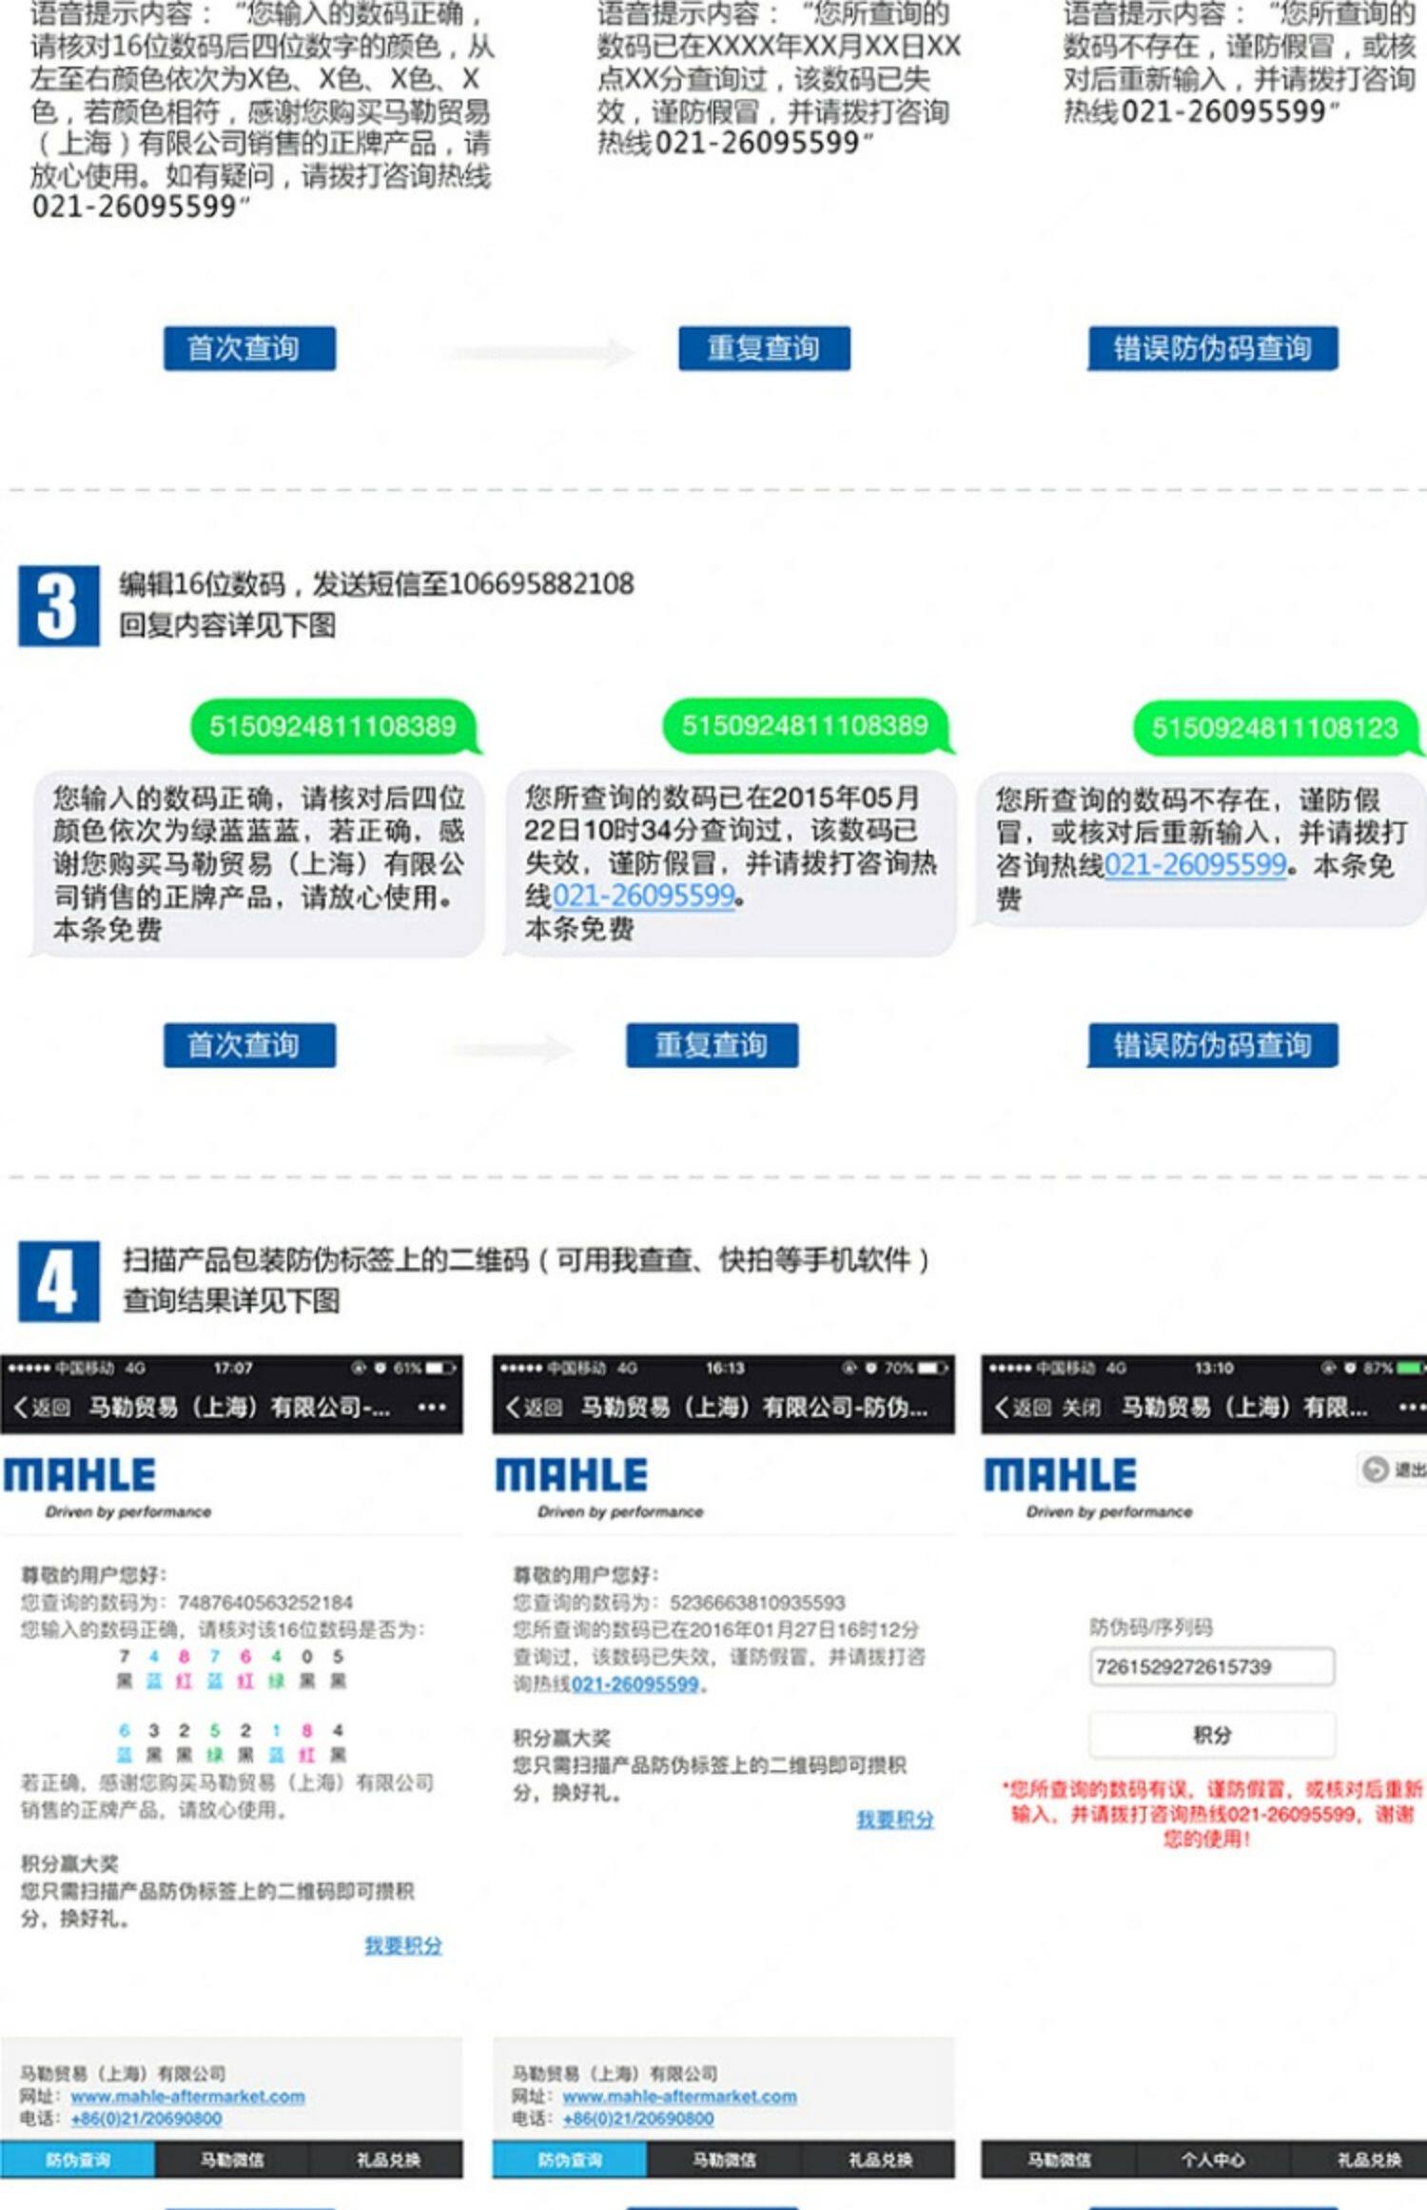Image resolution: width=1427 pixels, height=2210 pixels.
Task: Click the page title 马勒贸易 in the 17:07 header
Action: (x=239, y=1407)
